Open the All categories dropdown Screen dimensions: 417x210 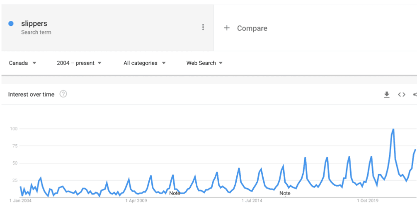coord(144,63)
